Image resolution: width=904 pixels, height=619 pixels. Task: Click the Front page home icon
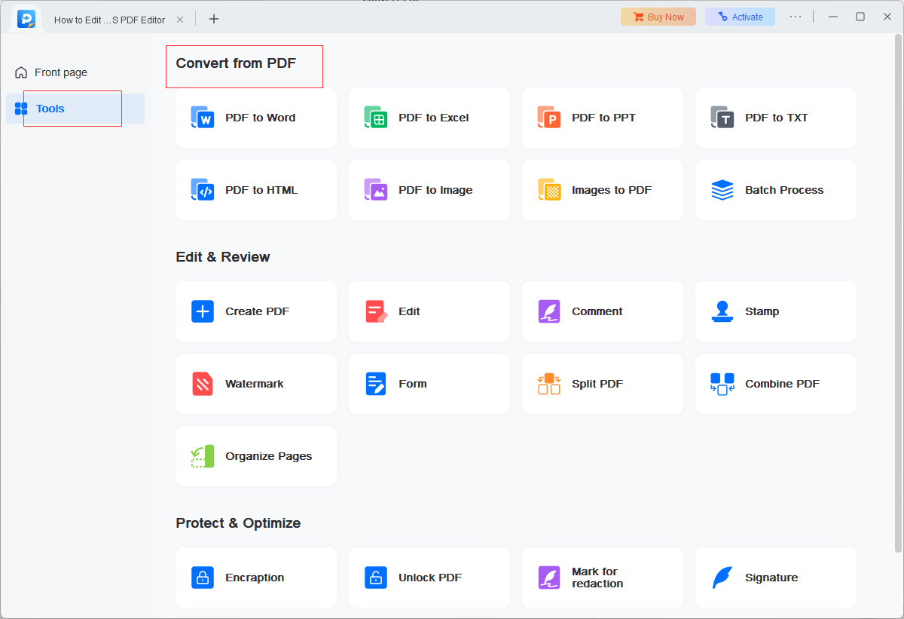(x=21, y=72)
